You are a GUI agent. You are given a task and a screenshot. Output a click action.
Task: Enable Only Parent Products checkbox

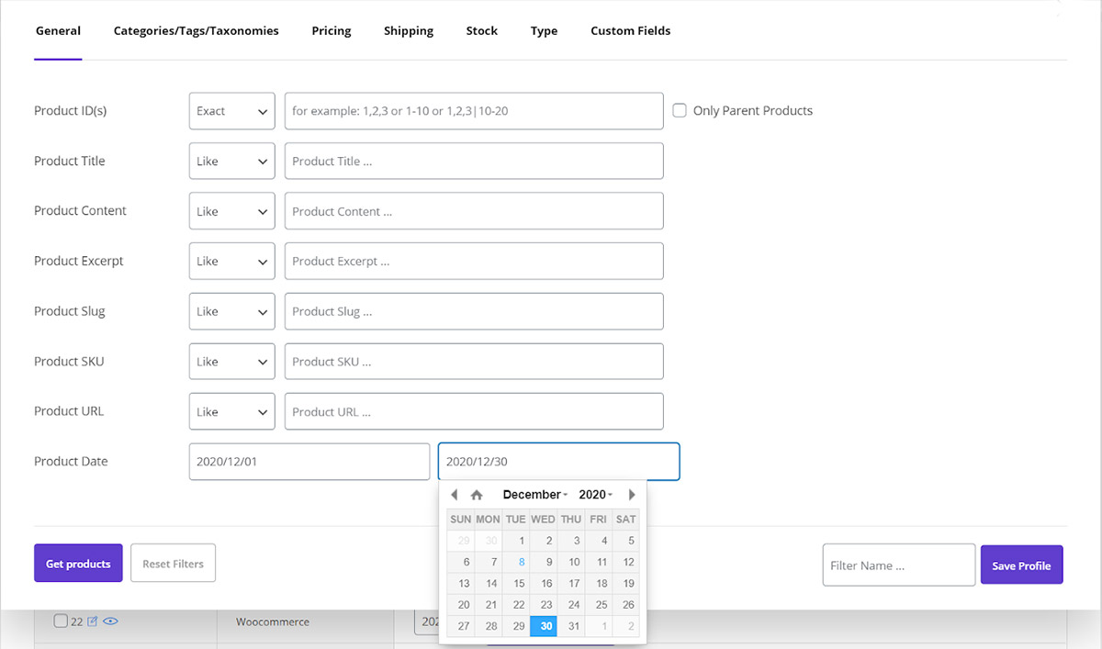point(680,111)
